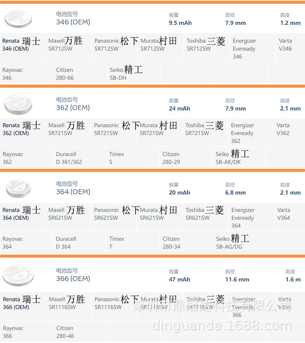Viewport: 305px width, 343px height.
Task: Click the 346 battery coin image
Action: click(18, 19)
